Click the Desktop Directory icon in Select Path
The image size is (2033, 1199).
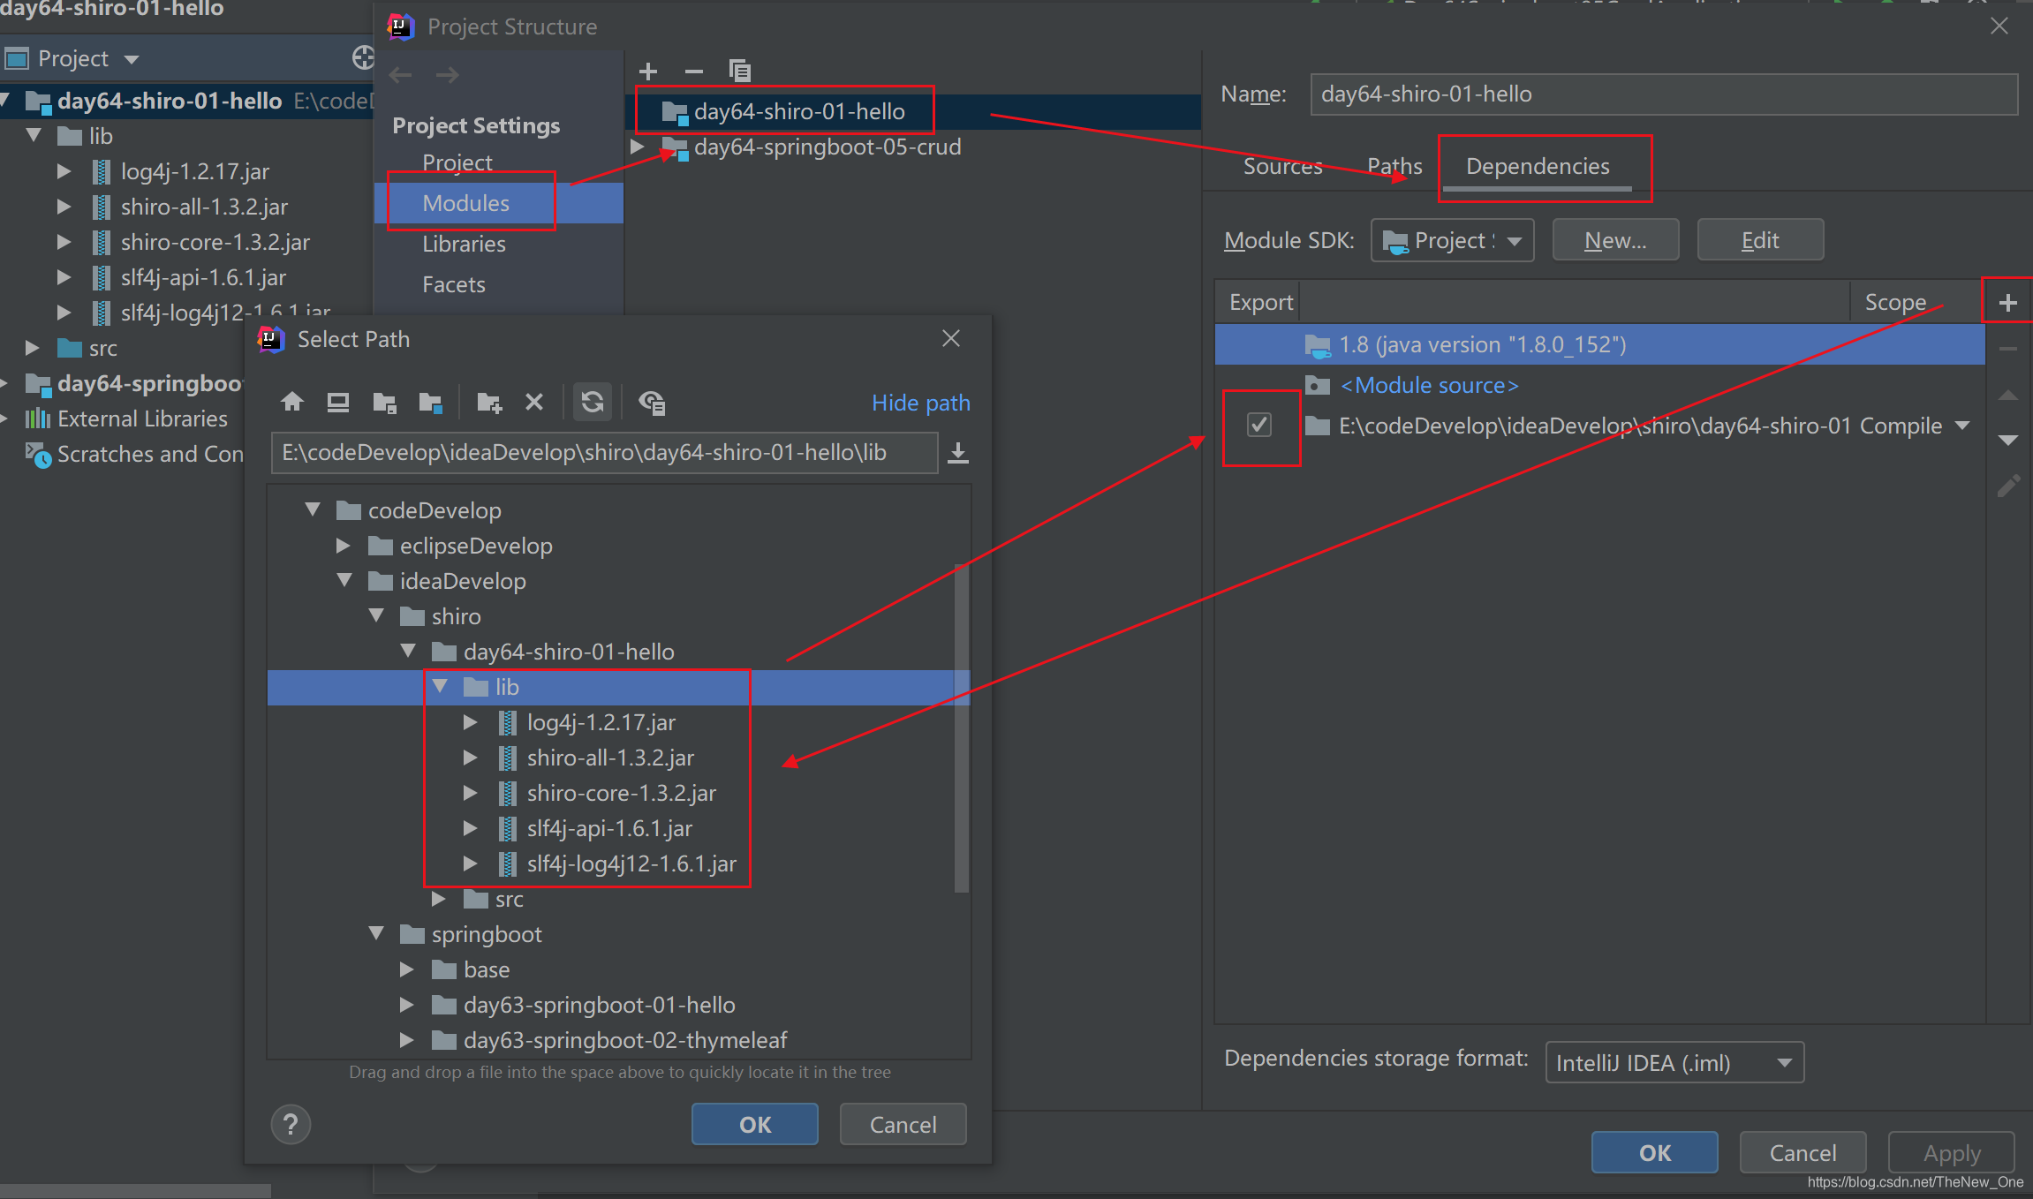point(337,403)
